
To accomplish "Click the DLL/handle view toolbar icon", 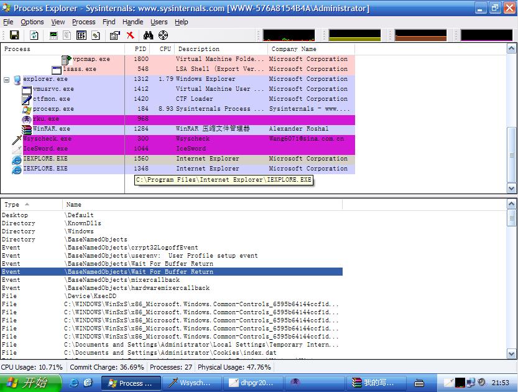I will pos(96,35).
